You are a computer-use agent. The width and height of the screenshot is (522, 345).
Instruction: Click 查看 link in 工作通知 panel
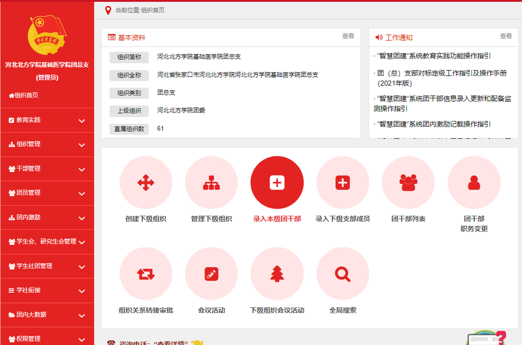click(x=506, y=36)
